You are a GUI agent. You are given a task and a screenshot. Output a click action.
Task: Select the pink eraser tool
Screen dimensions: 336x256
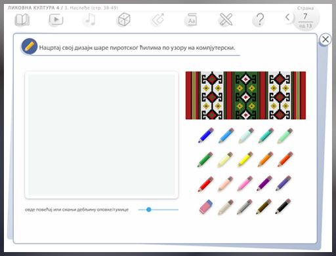pyautogui.click(x=205, y=206)
